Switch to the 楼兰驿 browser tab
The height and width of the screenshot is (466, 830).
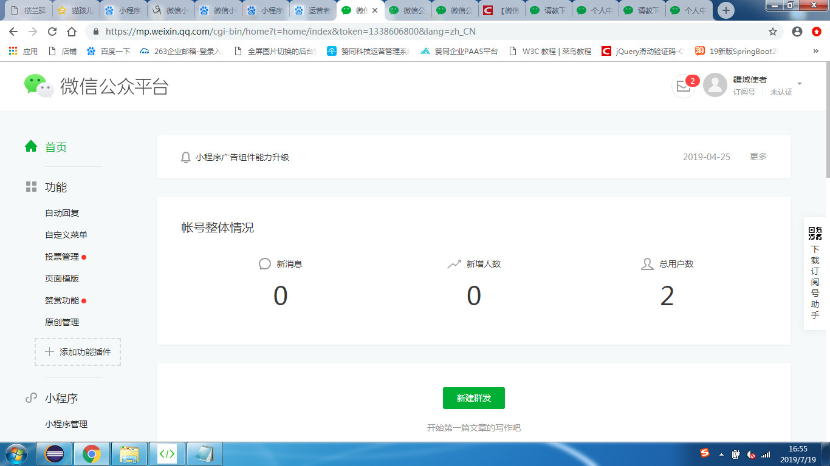28,10
